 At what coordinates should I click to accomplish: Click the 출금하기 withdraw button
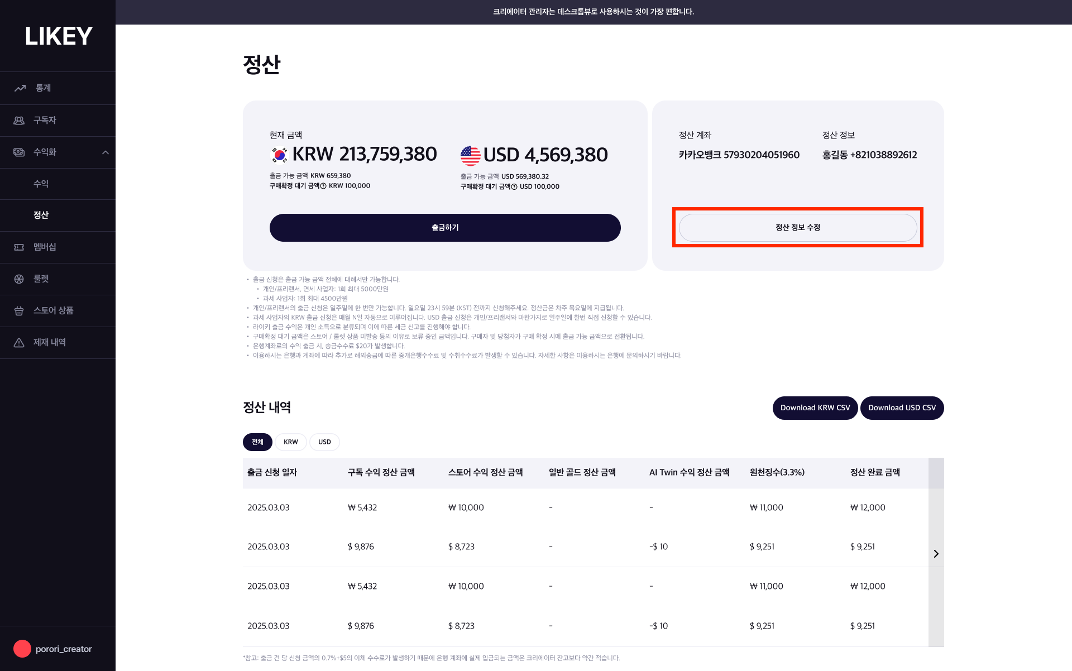click(x=445, y=228)
